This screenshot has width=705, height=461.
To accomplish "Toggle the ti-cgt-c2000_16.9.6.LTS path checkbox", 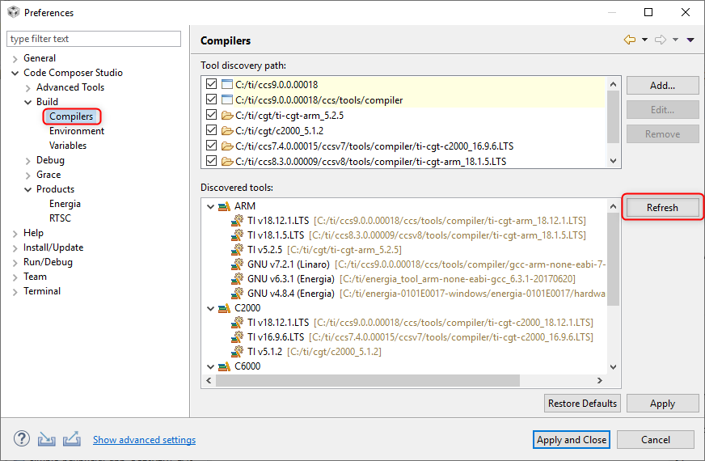I will point(211,146).
